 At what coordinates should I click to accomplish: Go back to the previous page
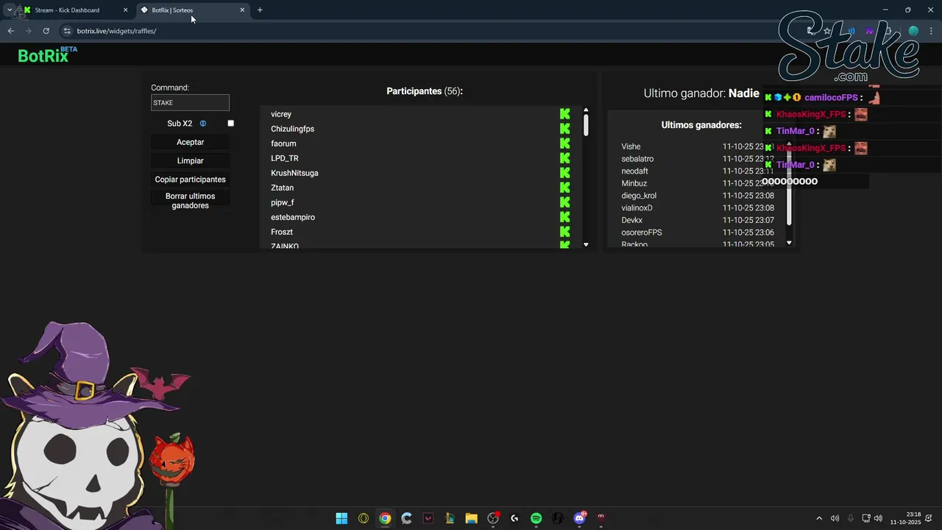pyautogui.click(x=10, y=31)
